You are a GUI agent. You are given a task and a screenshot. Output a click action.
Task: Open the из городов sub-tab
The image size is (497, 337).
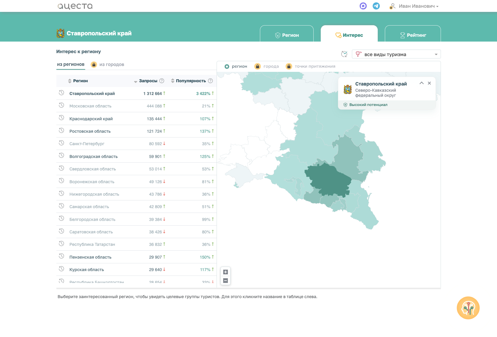point(107,64)
